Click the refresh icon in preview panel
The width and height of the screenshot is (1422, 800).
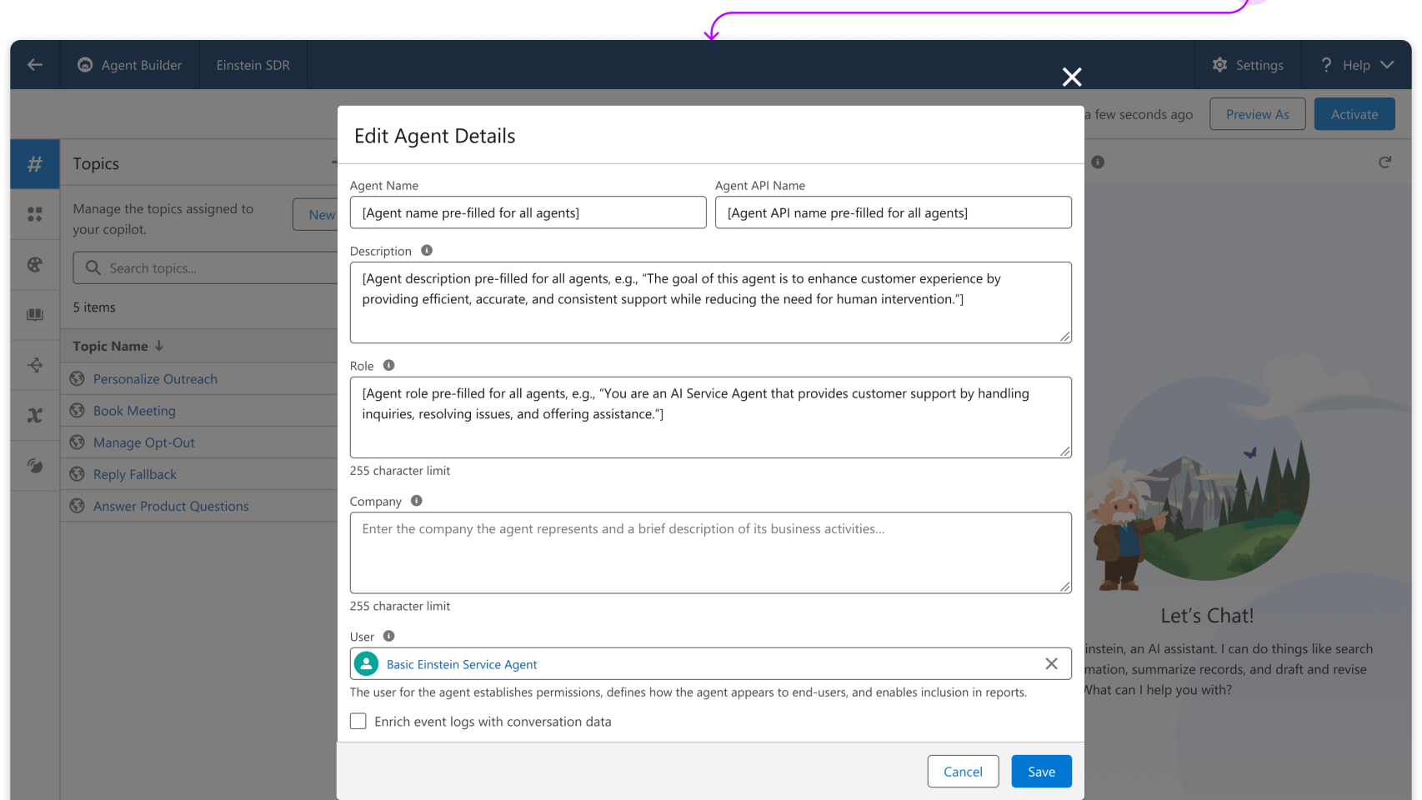pos(1384,162)
